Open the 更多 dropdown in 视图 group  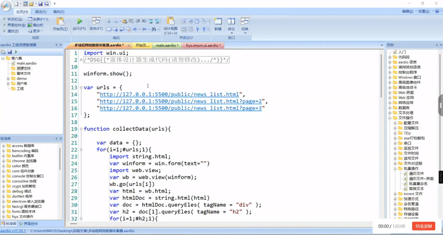tap(35, 31)
